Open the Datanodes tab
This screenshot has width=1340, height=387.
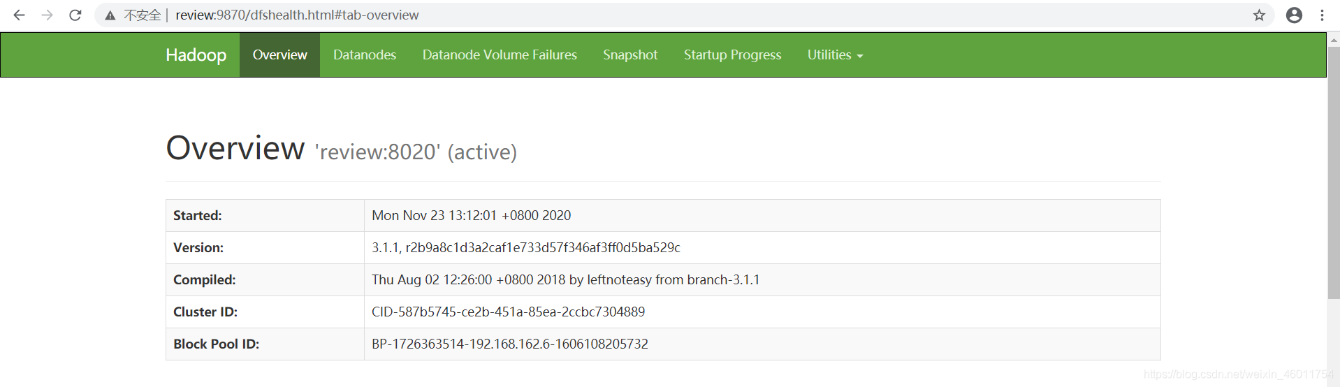[365, 54]
